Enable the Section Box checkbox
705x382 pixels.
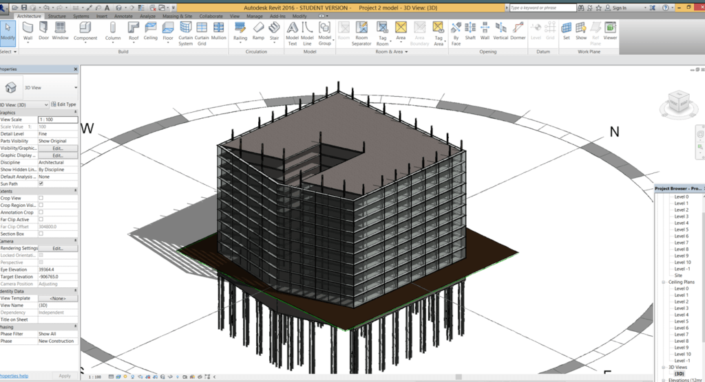coord(41,234)
